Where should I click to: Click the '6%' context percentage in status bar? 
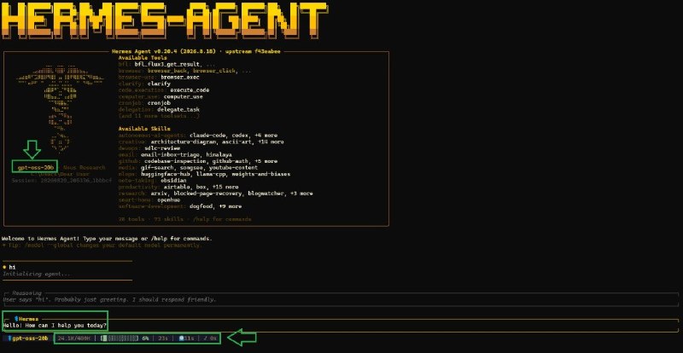coord(145,339)
